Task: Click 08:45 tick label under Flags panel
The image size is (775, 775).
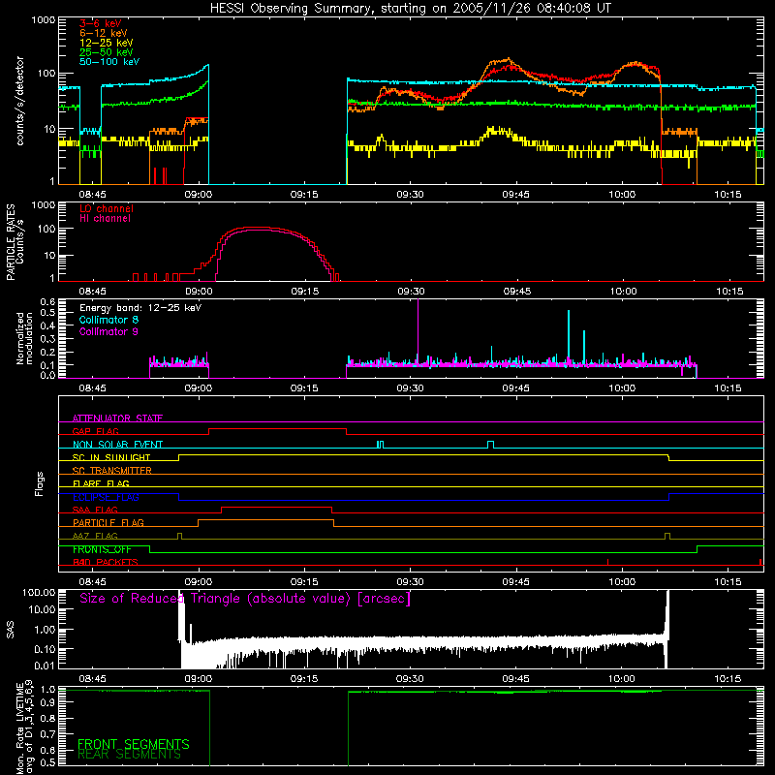Action: coord(92,582)
